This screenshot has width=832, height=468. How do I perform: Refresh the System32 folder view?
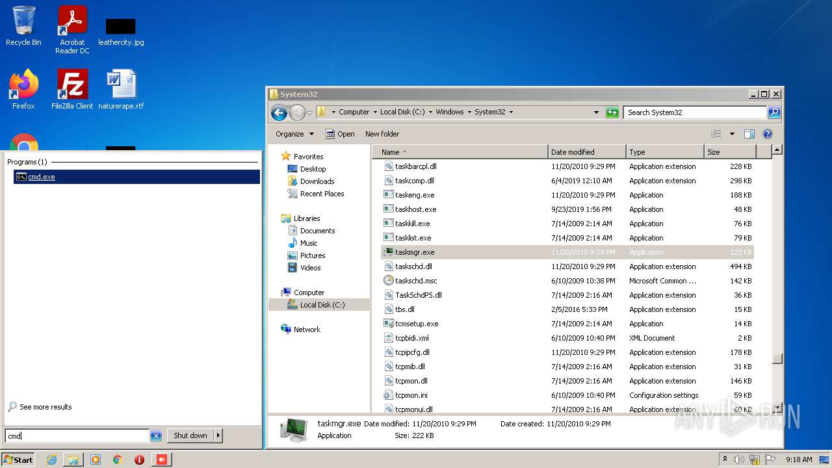612,112
